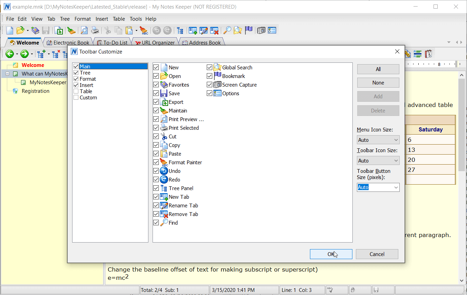The image size is (467, 295).
Task: Uncheck the Main toolbar checkbox
Action: pyautogui.click(x=76, y=66)
